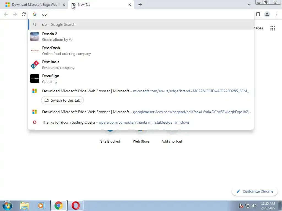Viewport: 282px width, 211px height.
Task: Click the Chrome taskbar icon
Action: [58, 206]
